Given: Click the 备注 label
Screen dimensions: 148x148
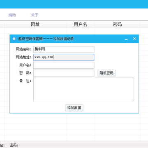Looking at the screenshot, I should pos(25,81).
